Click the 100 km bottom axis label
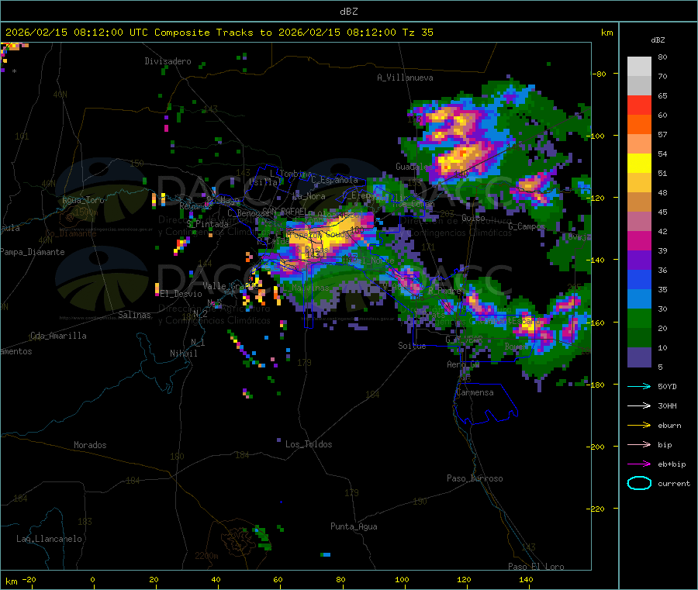Image resolution: width=698 pixels, height=590 pixels. click(402, 579)
